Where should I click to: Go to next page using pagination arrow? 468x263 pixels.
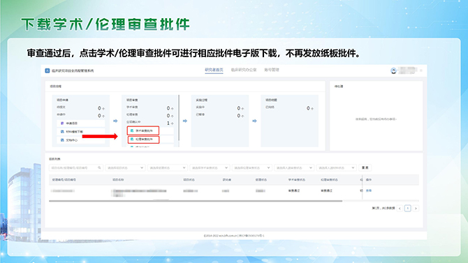[416, 209]
